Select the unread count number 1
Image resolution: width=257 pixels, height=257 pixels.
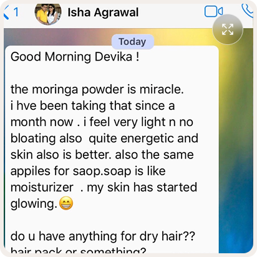(16, 12)
